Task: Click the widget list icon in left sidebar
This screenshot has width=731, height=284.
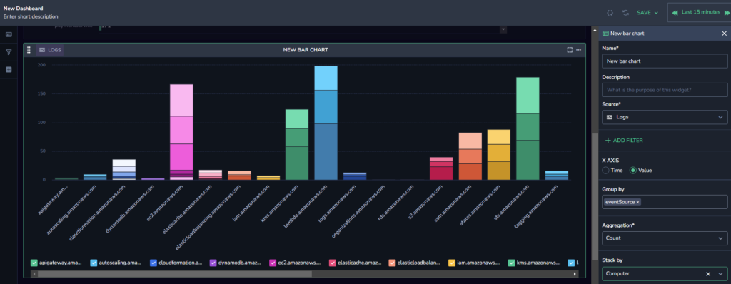Action: tap(9, 34)
